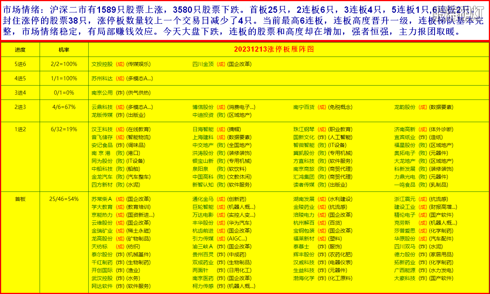The width and height of the screenshot is (490, 294).
Task: Pick stock 苏常柴A in 首板 row
Action: pos(102,199)
